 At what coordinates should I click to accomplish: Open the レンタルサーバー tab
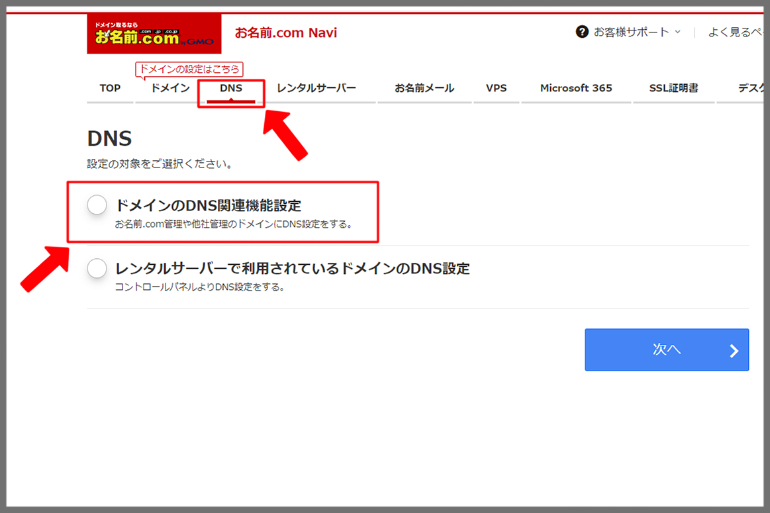pyautogui.click(x=316, y=88)
